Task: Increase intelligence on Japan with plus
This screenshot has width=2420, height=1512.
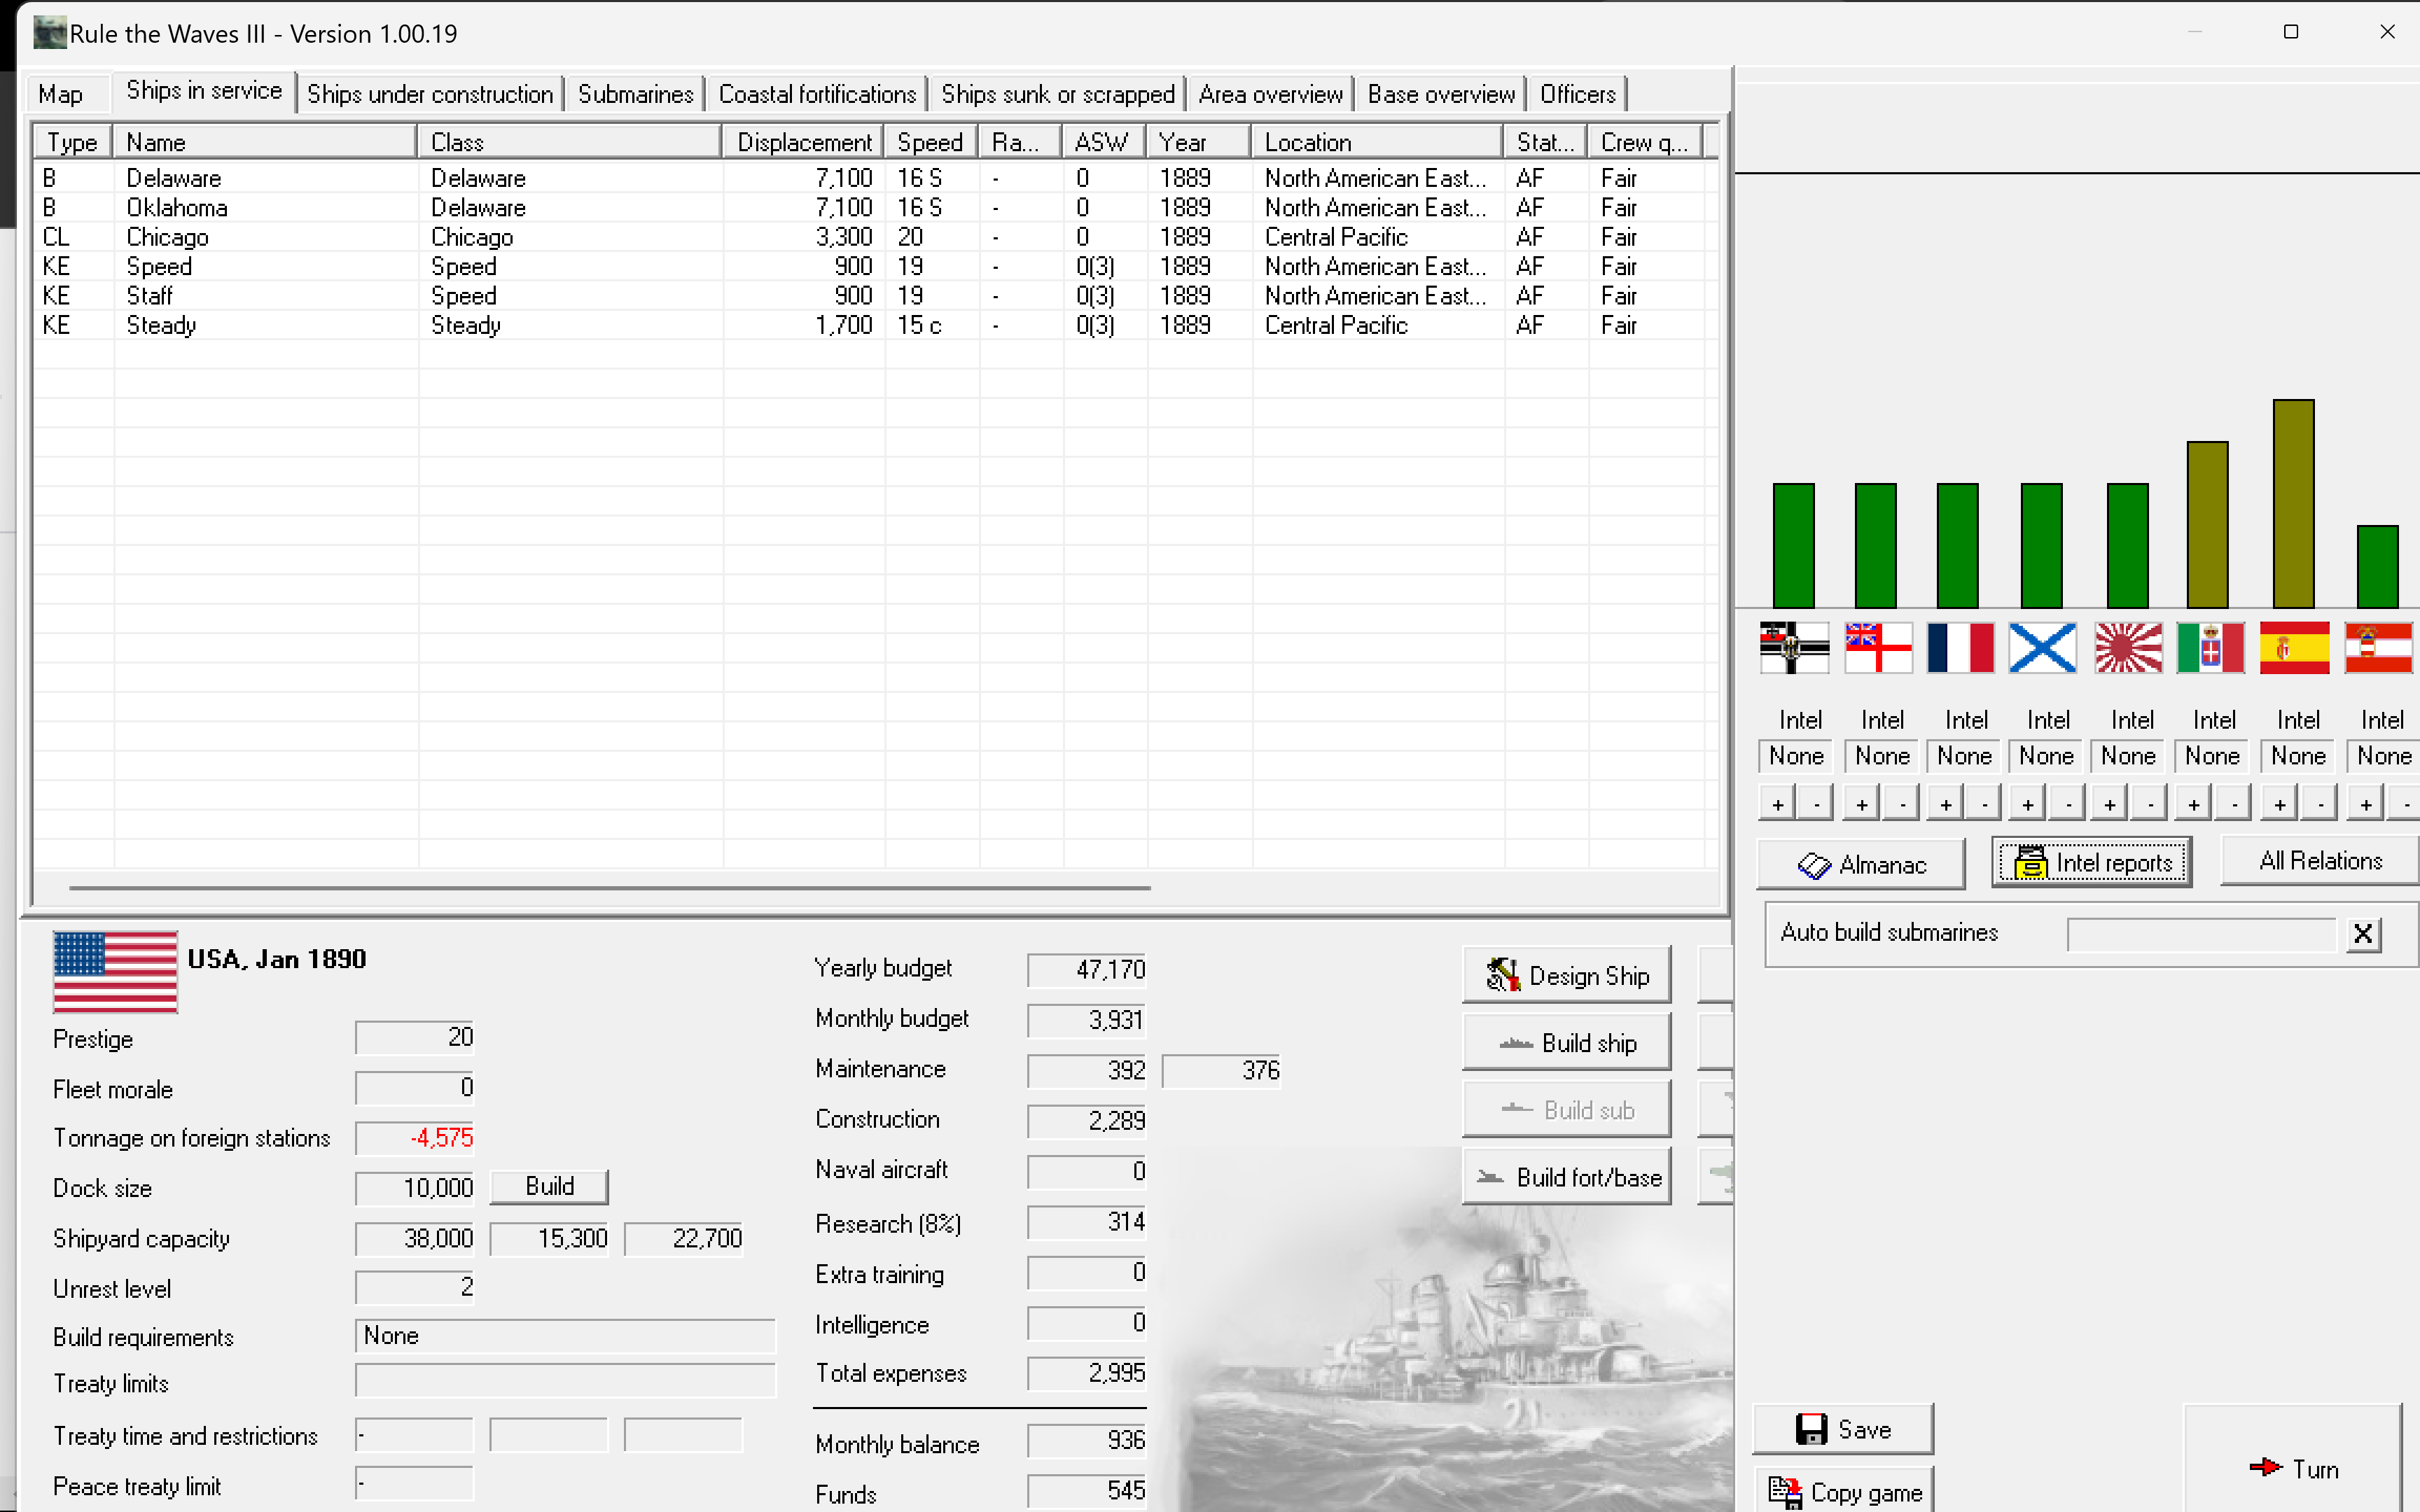Action: tap(2109, 804)
